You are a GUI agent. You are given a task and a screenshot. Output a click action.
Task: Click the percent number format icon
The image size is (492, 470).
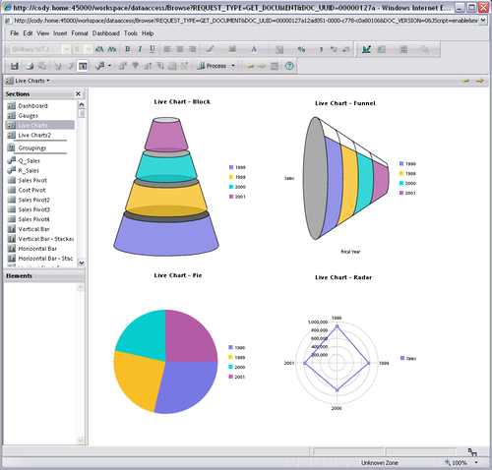click(301, 49)
